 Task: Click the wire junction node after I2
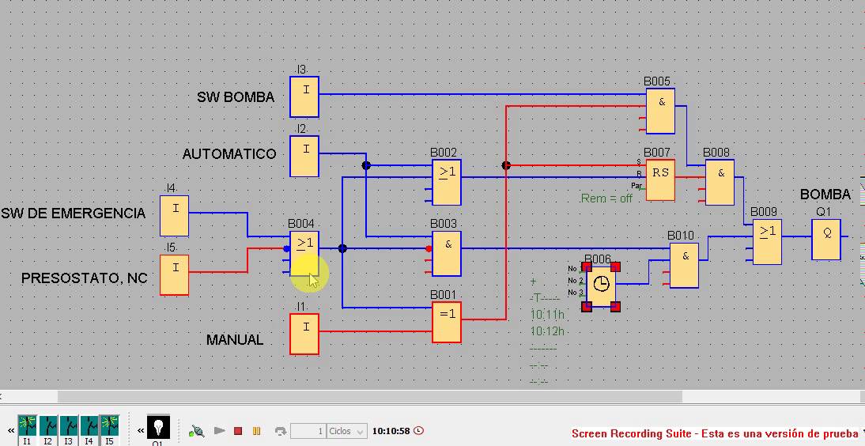tap(366, 165)
